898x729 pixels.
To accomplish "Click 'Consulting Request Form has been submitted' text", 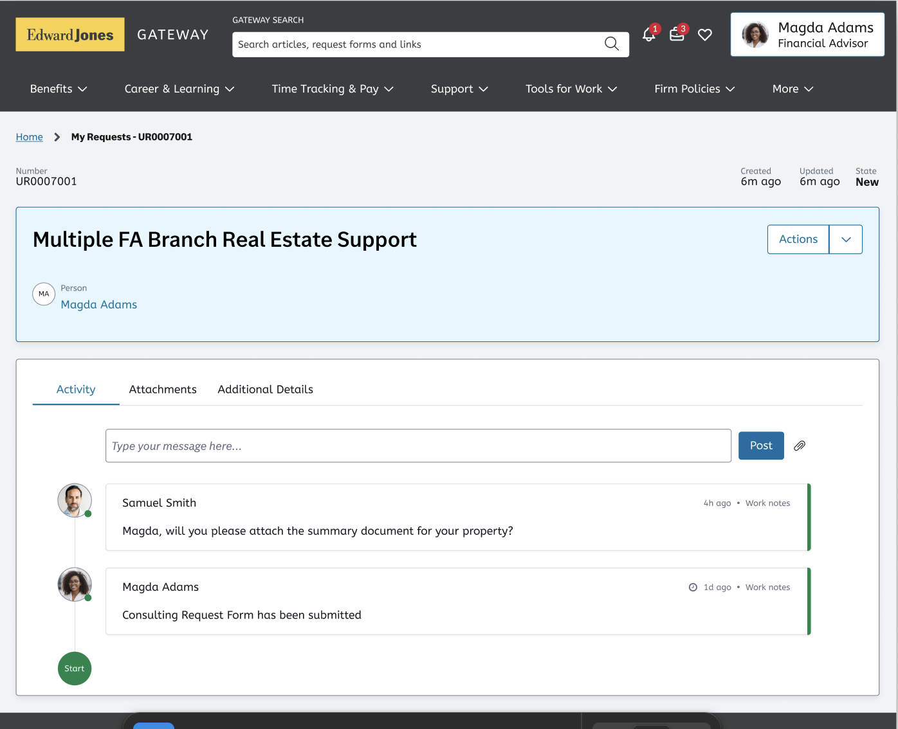I will pos(242,615).
